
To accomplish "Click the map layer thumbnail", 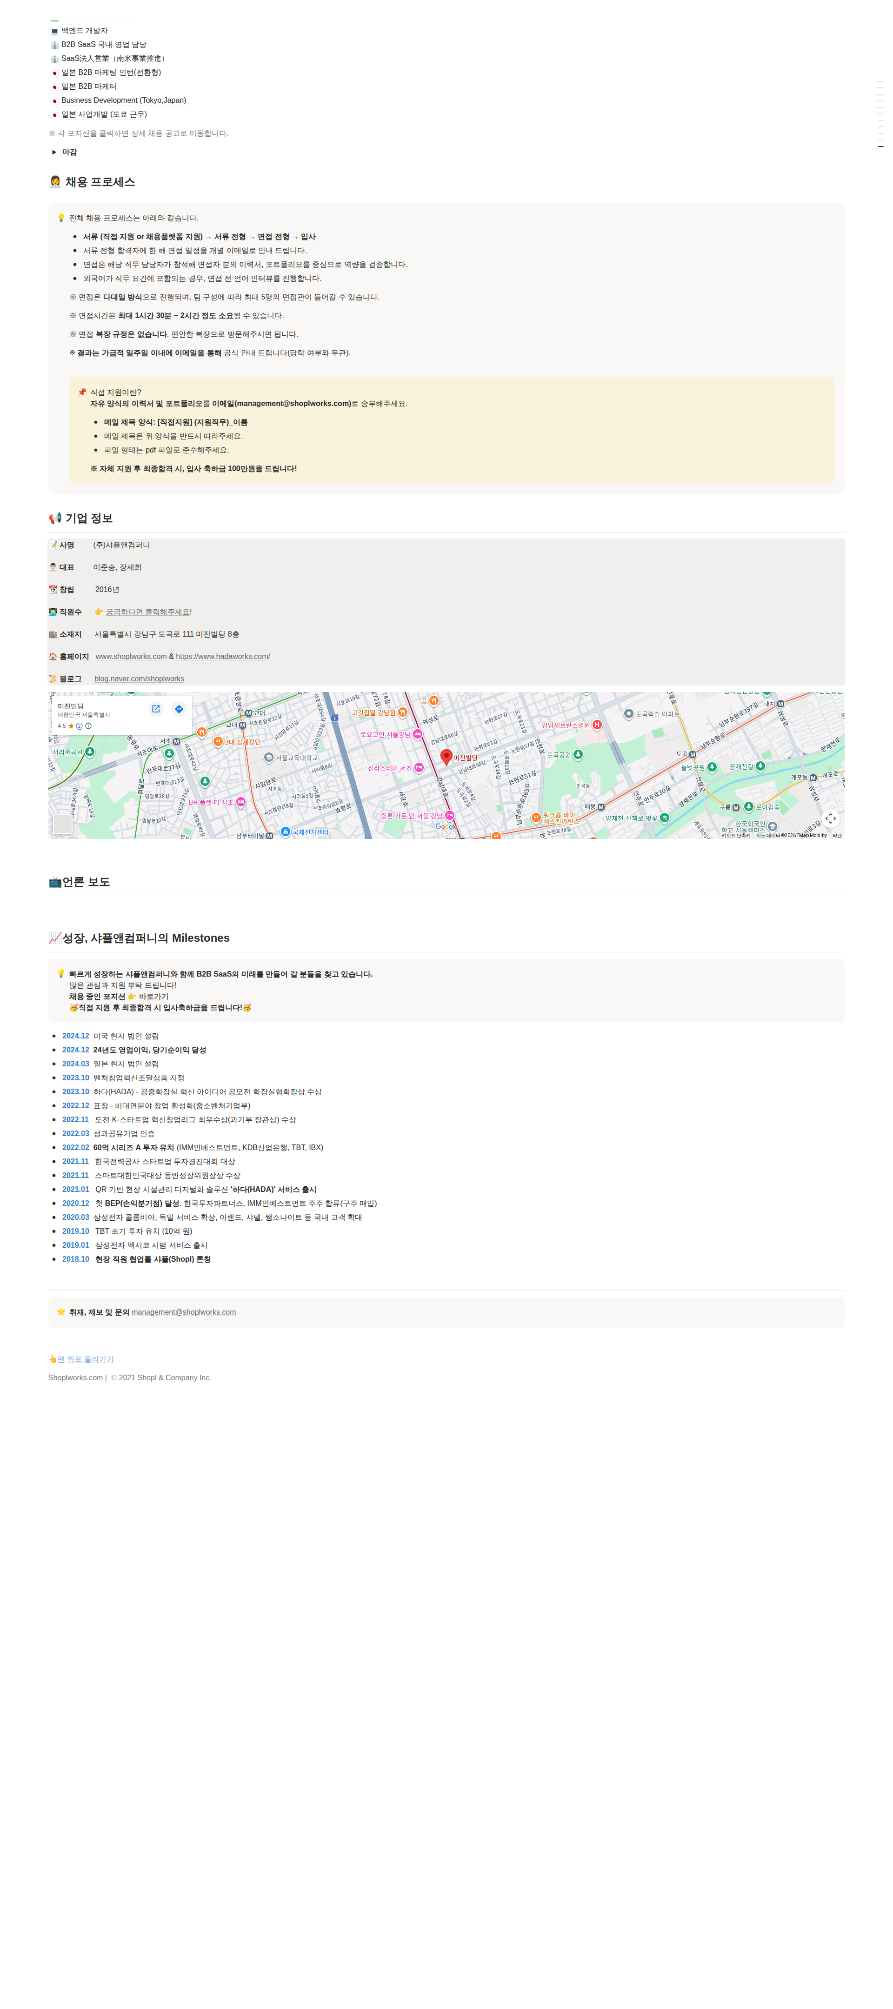I will pos(62,824).
